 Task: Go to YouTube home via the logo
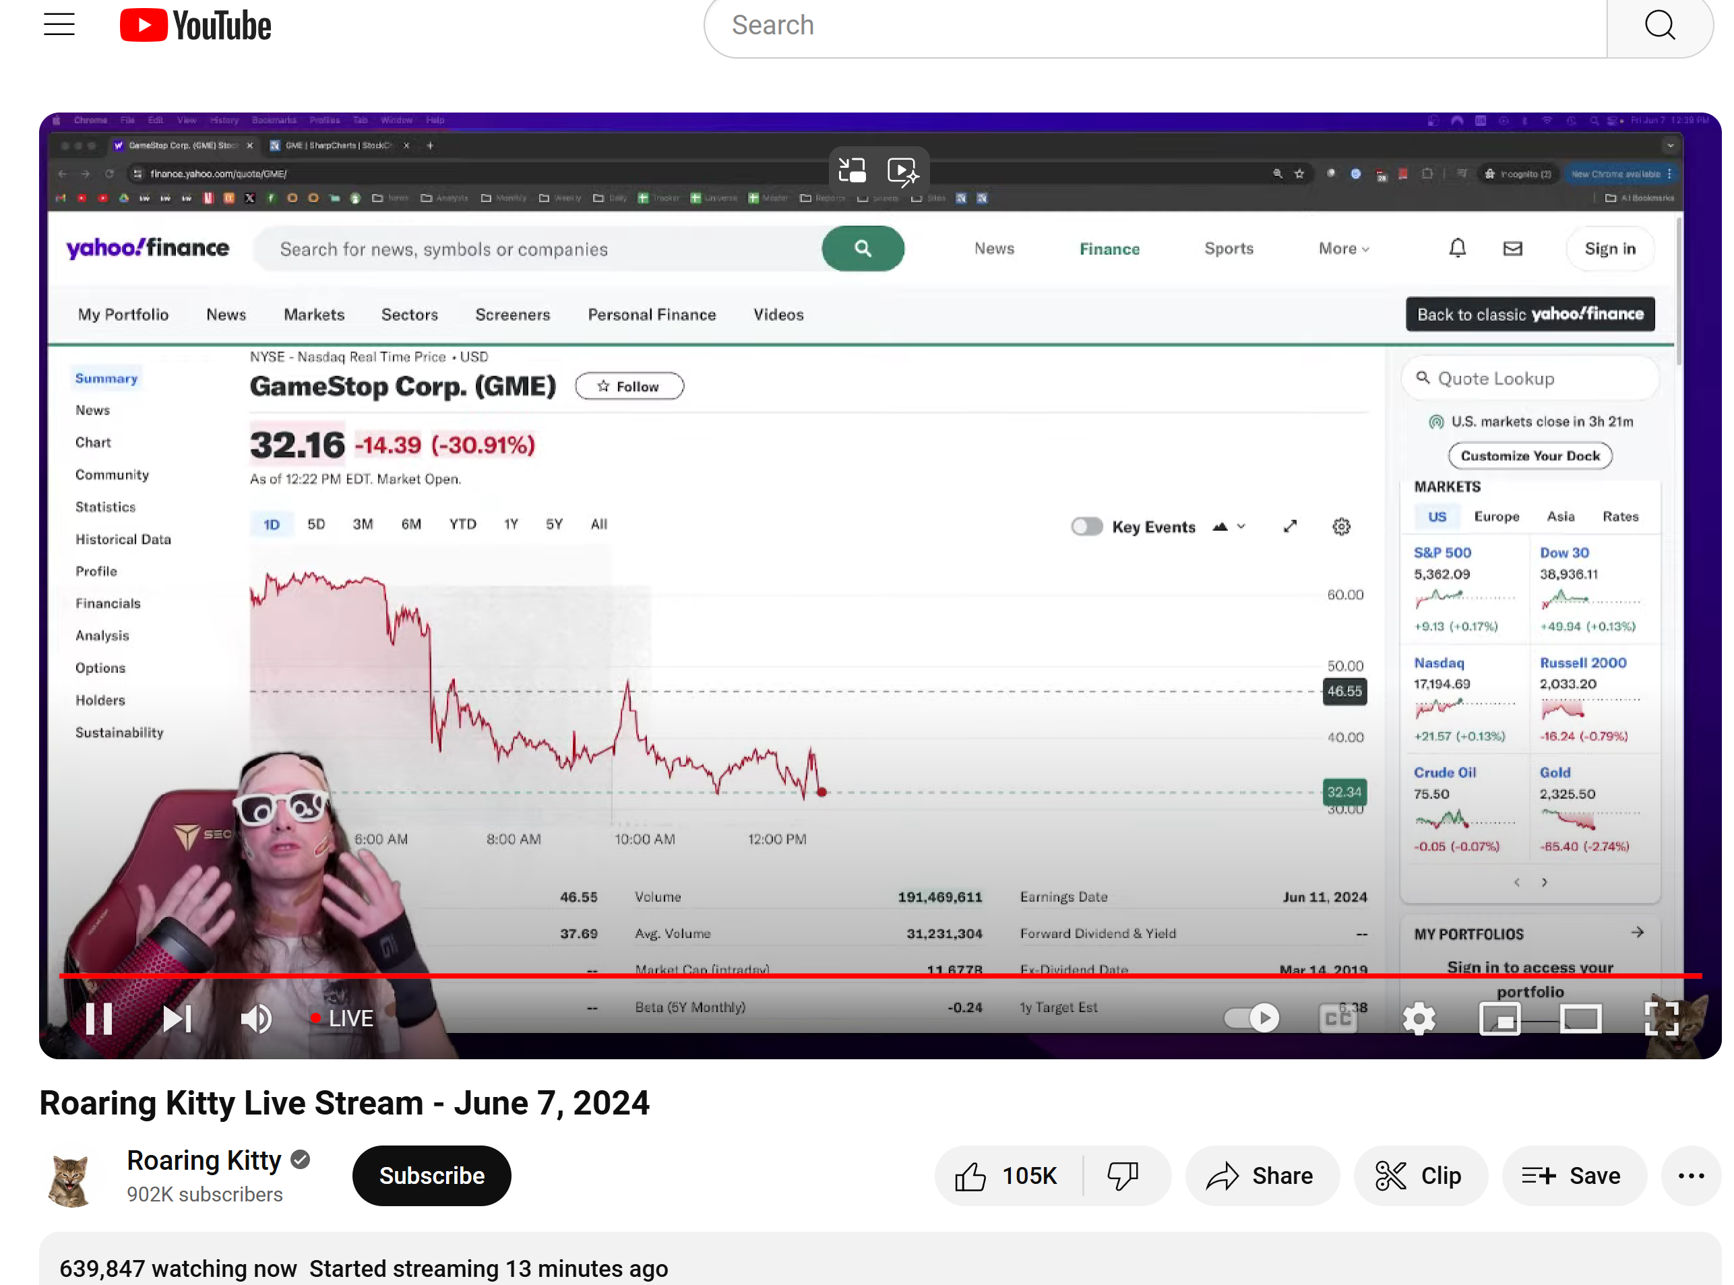(195, 25)
